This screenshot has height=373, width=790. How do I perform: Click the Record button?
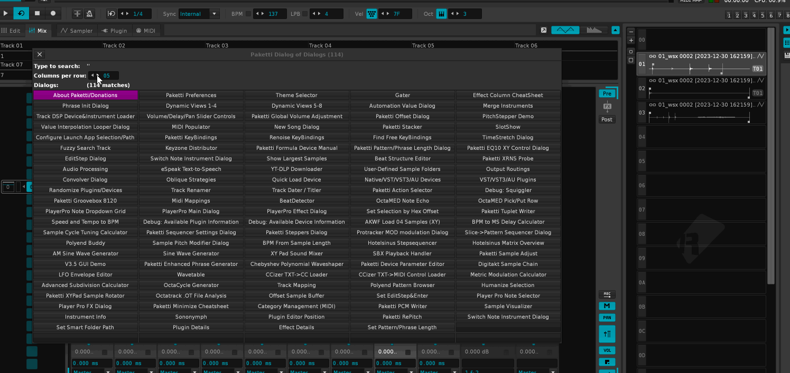coord(53,13)
